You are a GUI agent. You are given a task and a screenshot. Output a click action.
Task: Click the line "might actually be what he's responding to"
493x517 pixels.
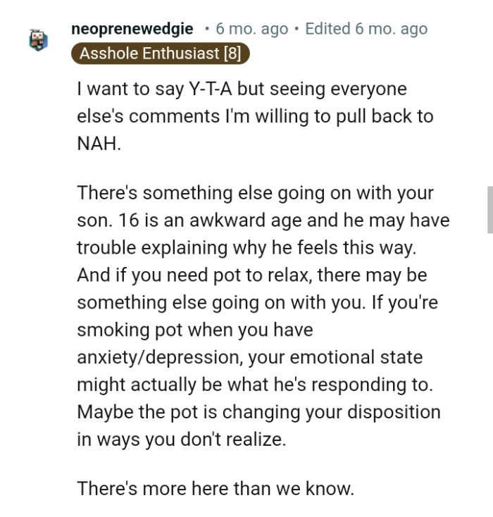(255, 384)
